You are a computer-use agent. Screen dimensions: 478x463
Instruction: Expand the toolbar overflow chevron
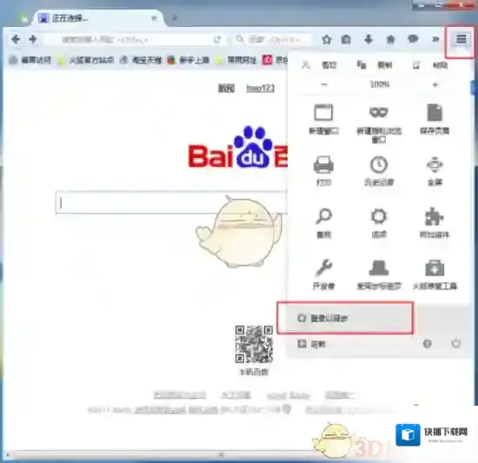tap(435, 39)
